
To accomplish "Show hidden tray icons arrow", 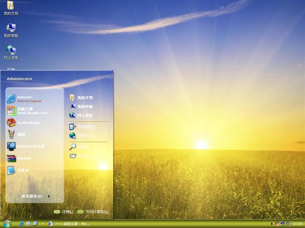I will [272, 224].
